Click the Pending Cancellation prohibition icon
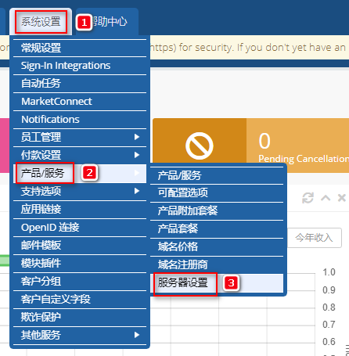Viewport: 349px width, 356px height. tap(200, 146)
